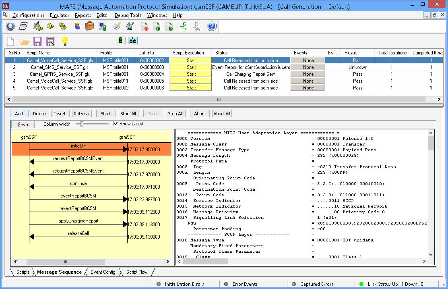The height and width of the screenshot is (289, 448).
Task: Click the Stop All button
Action: pos(175,114)
